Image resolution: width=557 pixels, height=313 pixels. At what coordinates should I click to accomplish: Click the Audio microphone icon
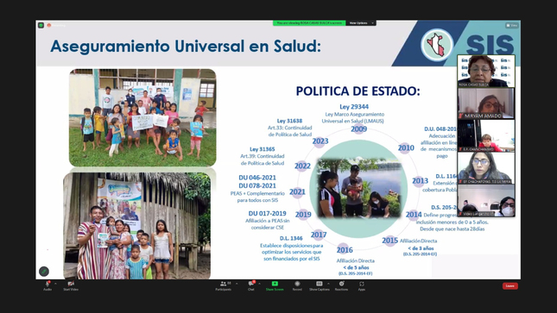(47, 284)
